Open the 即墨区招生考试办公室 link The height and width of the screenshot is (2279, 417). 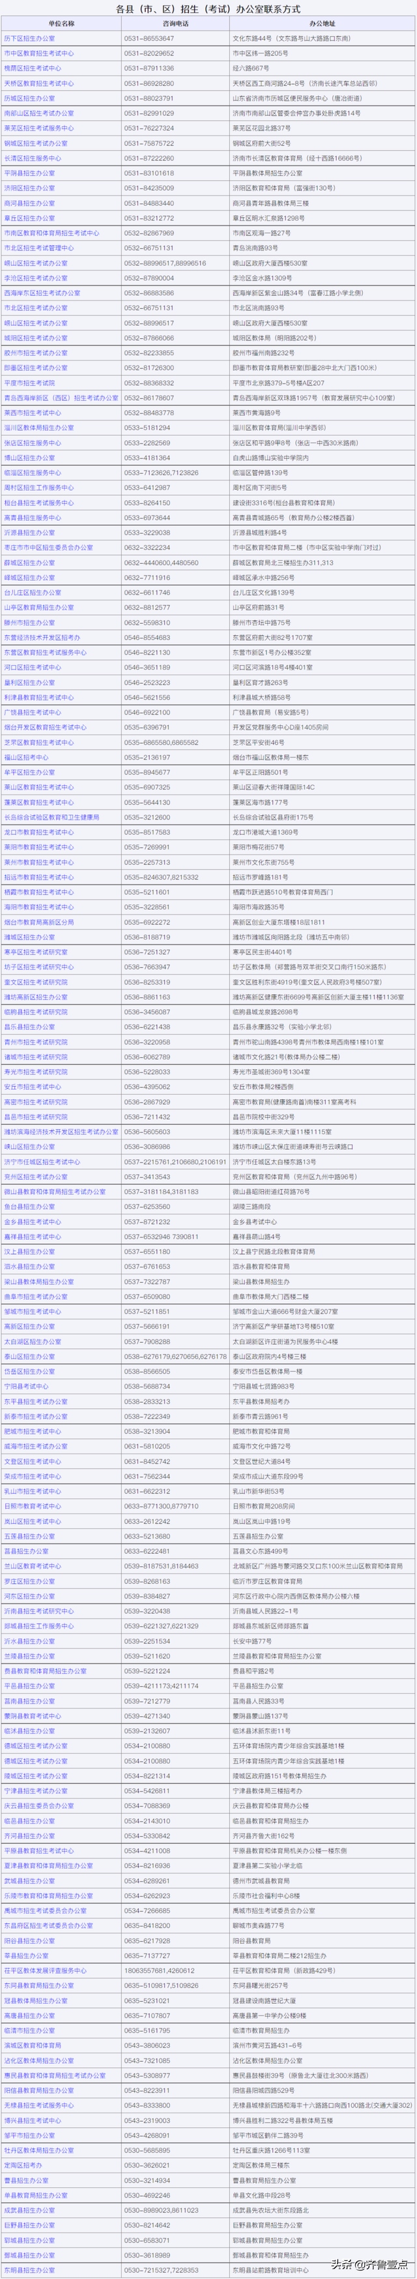pos(36,368)
